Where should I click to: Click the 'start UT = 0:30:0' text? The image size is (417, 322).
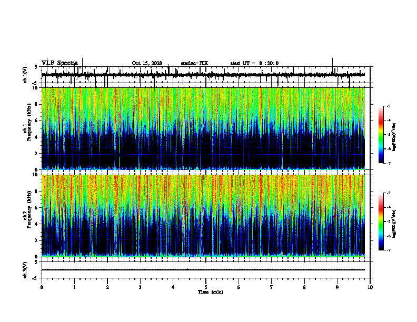(x=254, y=63)
